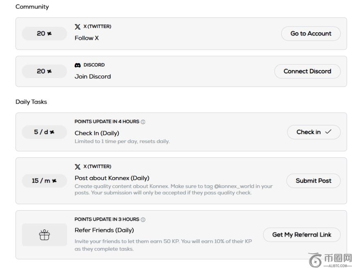Click the gift box icon for referrals

[x=44, y=235]
